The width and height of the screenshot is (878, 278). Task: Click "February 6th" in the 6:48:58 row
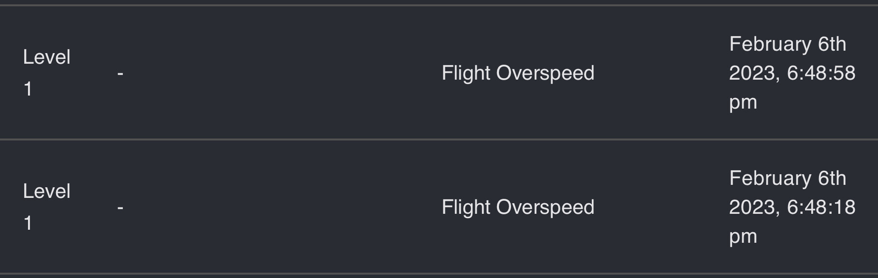point(788,44)
